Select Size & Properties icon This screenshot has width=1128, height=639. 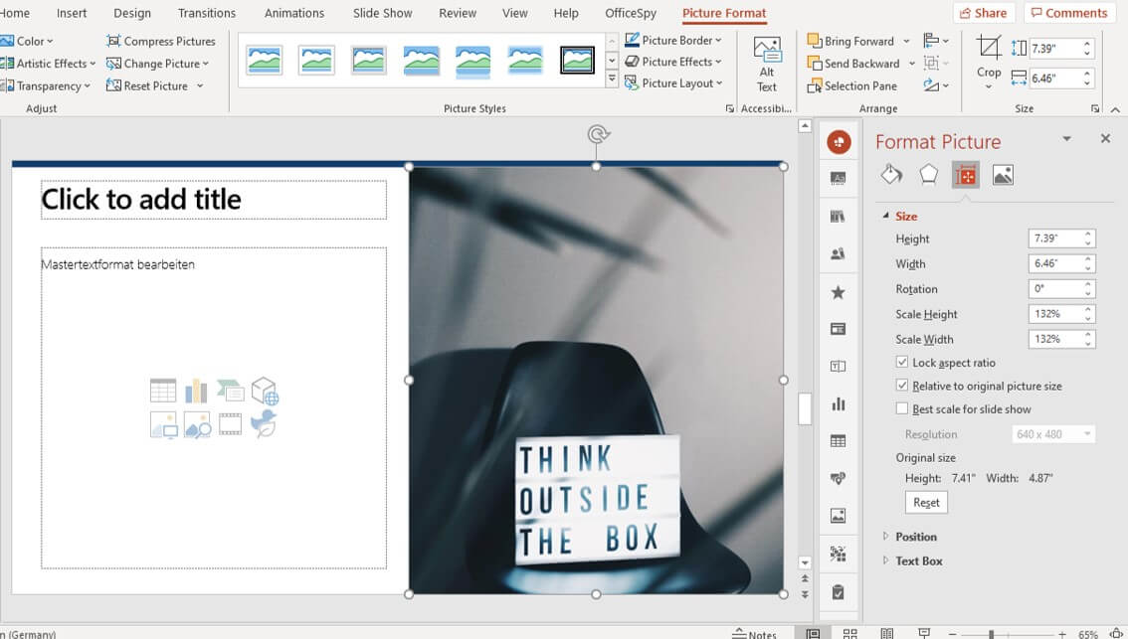tap(965, 176)
